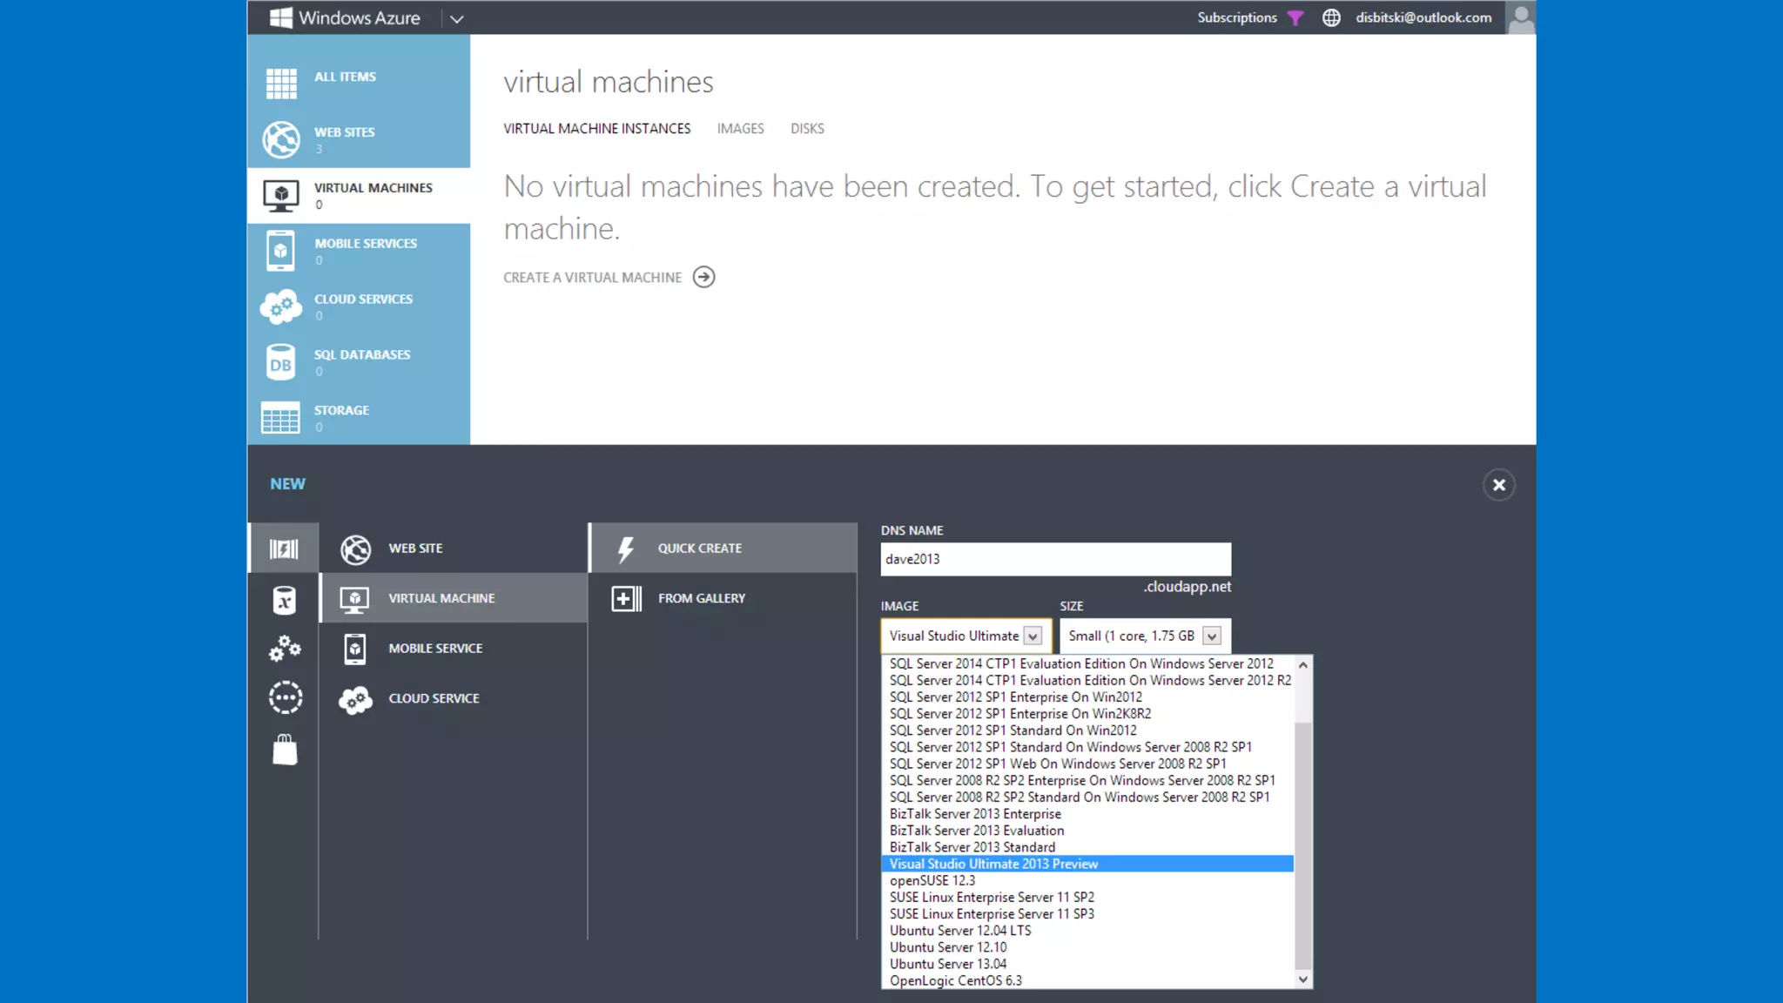The height and width of the screenshot is (1003, 1783).
Task: Click the globe language icon in header
Action: coord(1331,17)
